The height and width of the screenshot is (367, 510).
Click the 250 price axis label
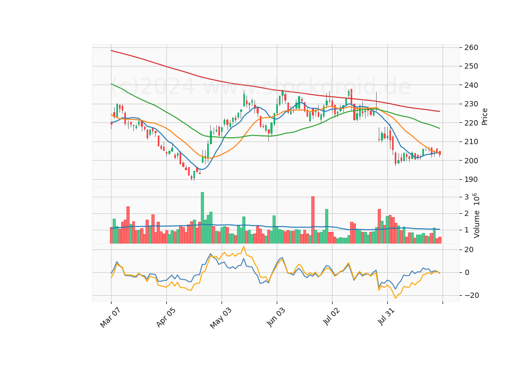472,66
